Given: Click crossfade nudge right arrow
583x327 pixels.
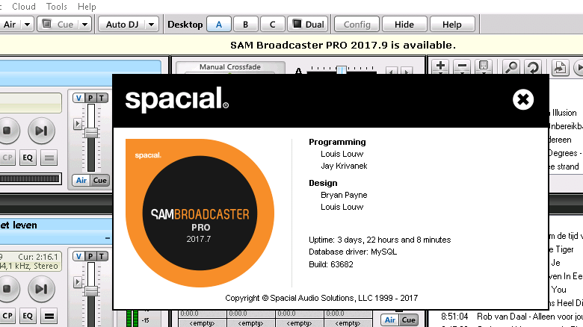Looking at the screenshot, I should tap(407, 71).
